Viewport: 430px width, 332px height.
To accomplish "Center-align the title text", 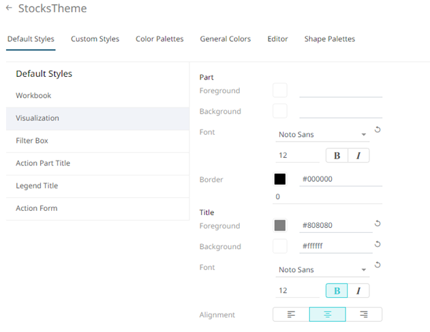I will [327, 314].
